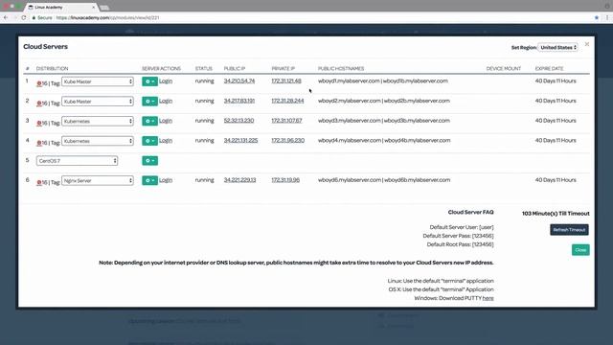Select public IP 34.221.229.13
This screenshot has width=613, height=345.
click(x=239, y=180)
